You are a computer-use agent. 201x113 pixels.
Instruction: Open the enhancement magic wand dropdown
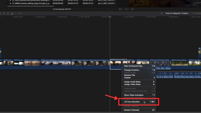point(127,9)
